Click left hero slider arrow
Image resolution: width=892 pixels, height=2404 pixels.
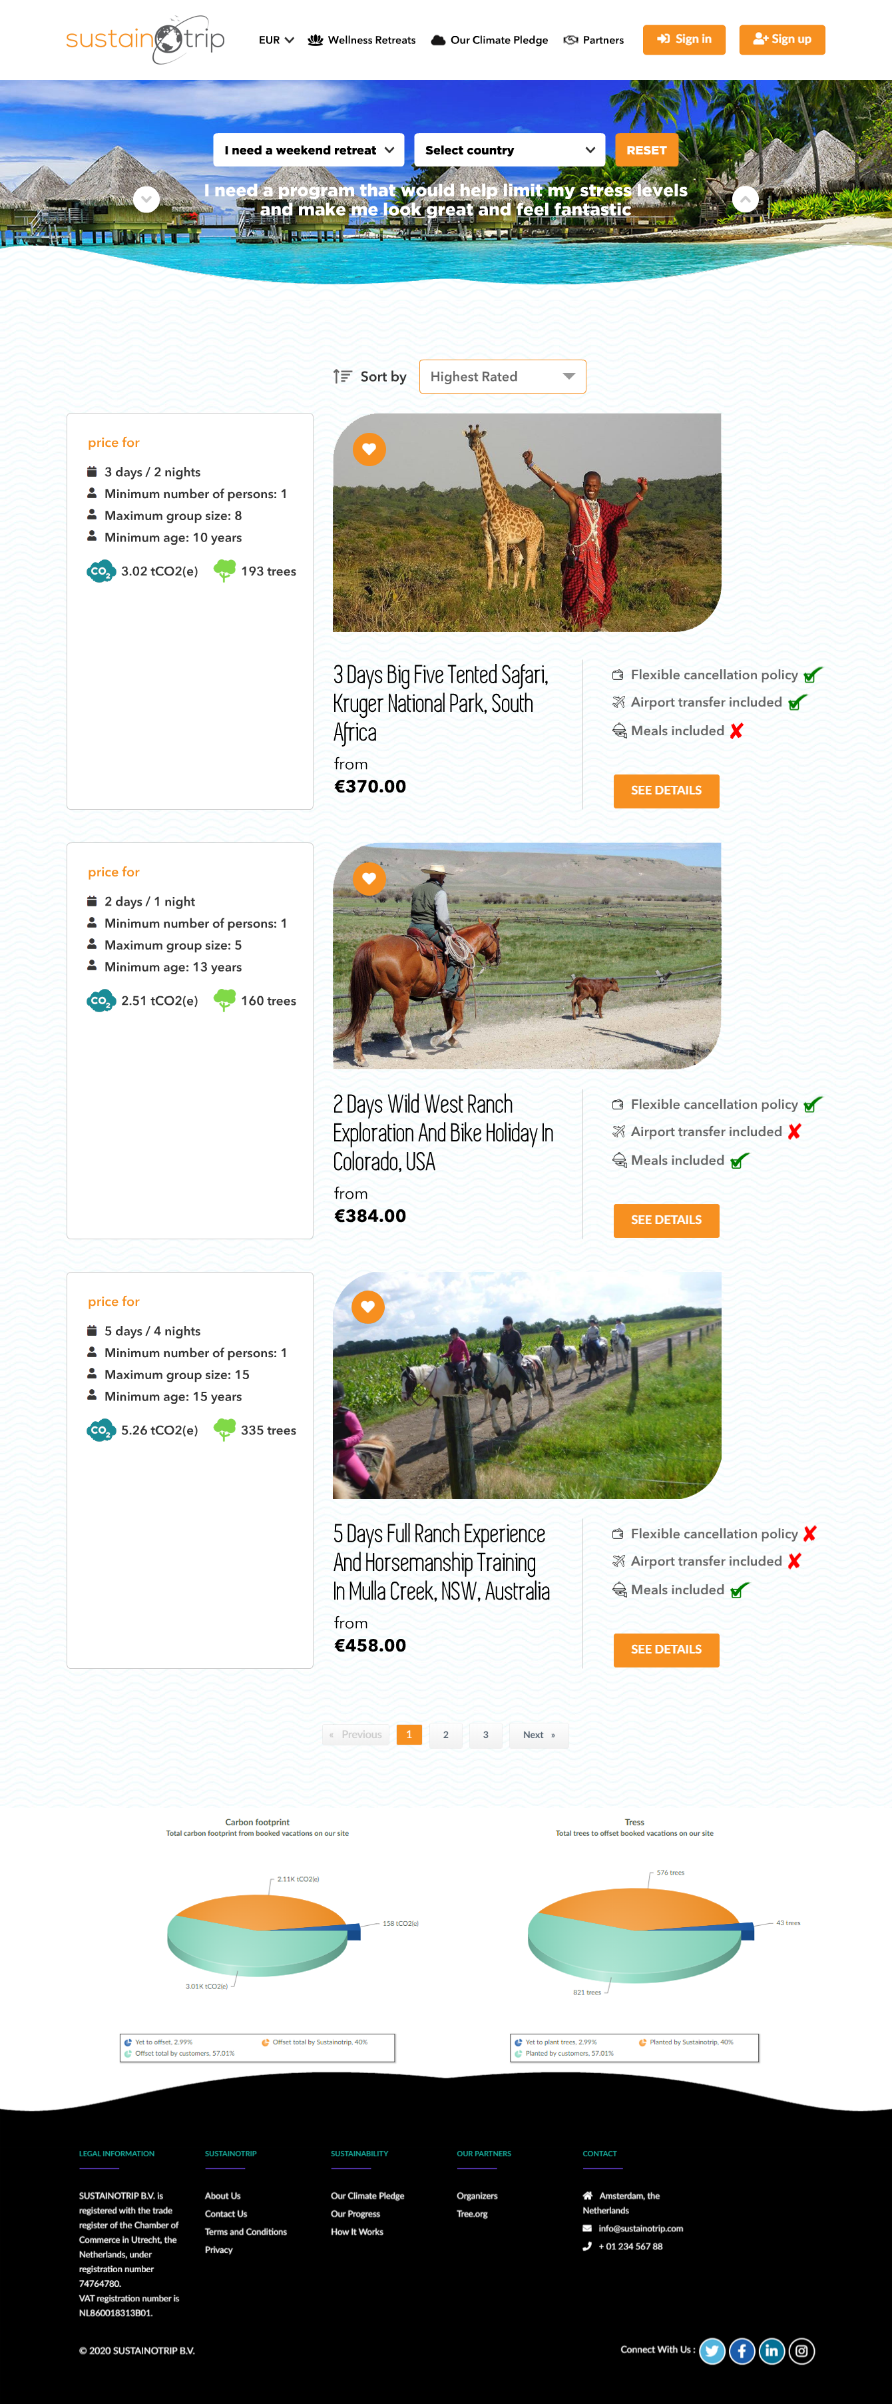point(146,198)
